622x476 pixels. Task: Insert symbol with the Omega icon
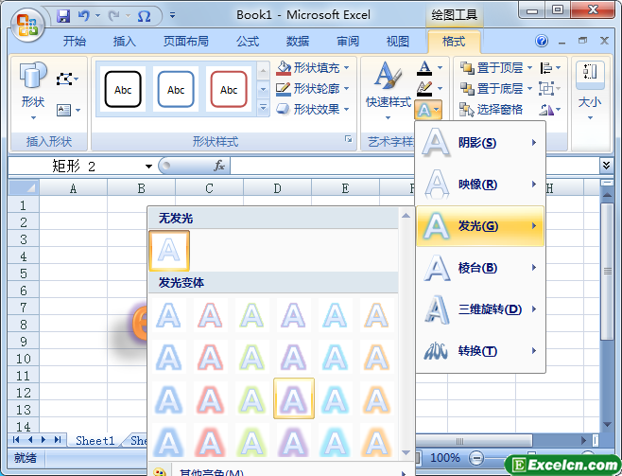(x=144, y=16)
